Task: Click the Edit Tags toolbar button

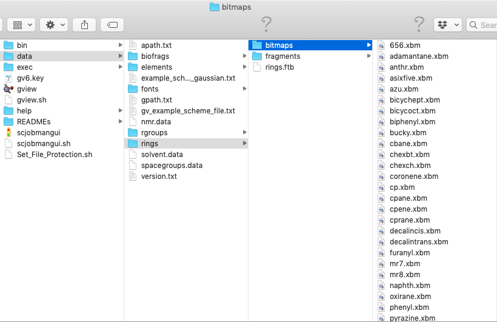Action: [x=112, y=25]
